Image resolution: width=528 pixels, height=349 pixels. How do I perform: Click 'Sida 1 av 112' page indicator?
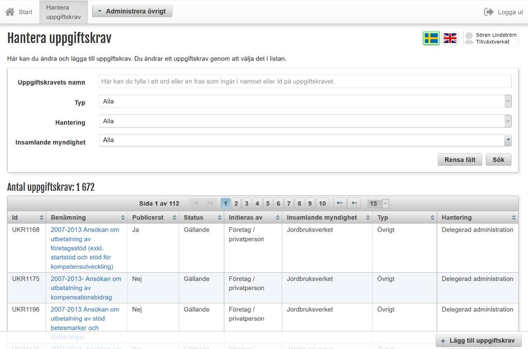pyautogui.click(x=159, y=203)
